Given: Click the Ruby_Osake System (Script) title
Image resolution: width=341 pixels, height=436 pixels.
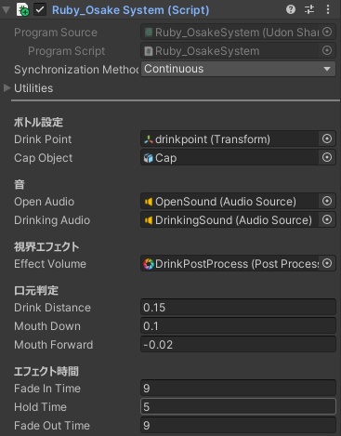Looking at the screenshot, I should tap(130, 10).
